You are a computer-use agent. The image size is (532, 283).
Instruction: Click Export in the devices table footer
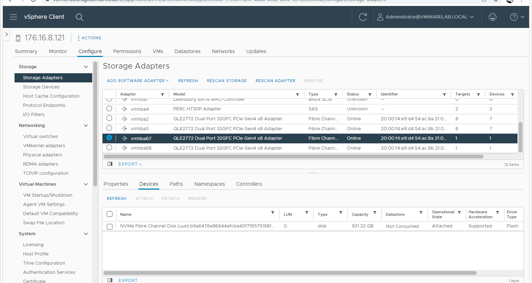pos(128,281)
